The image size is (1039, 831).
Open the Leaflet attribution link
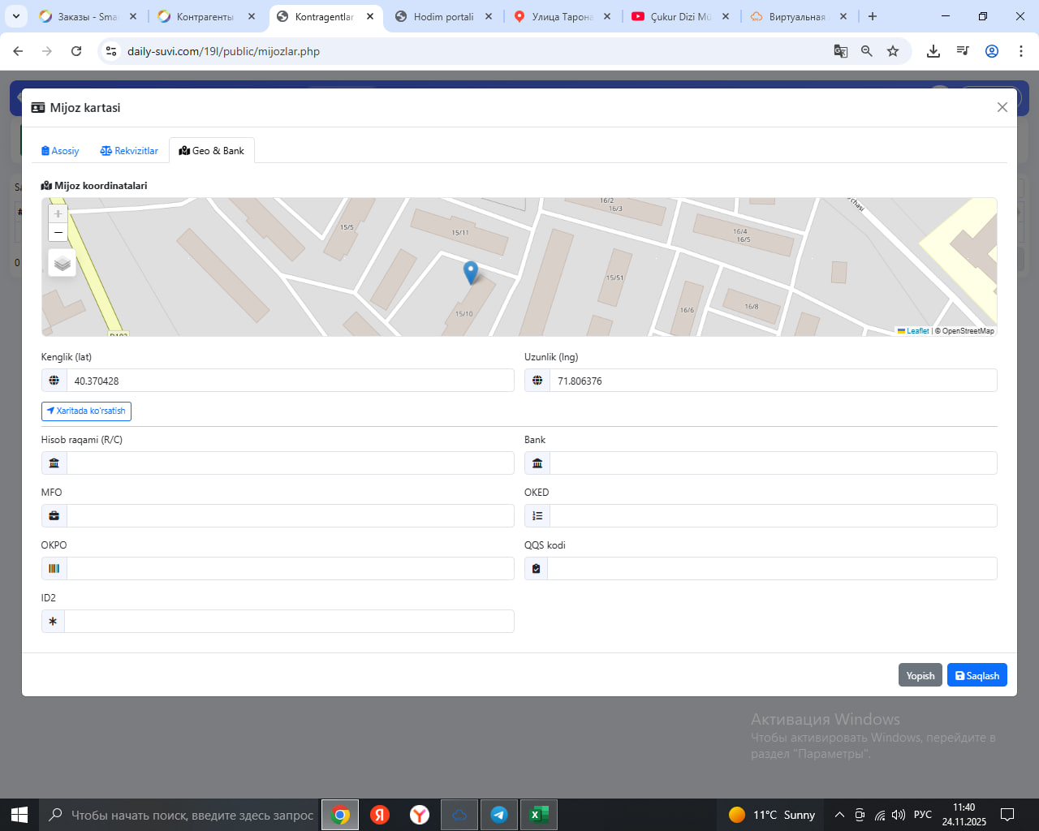917,331
